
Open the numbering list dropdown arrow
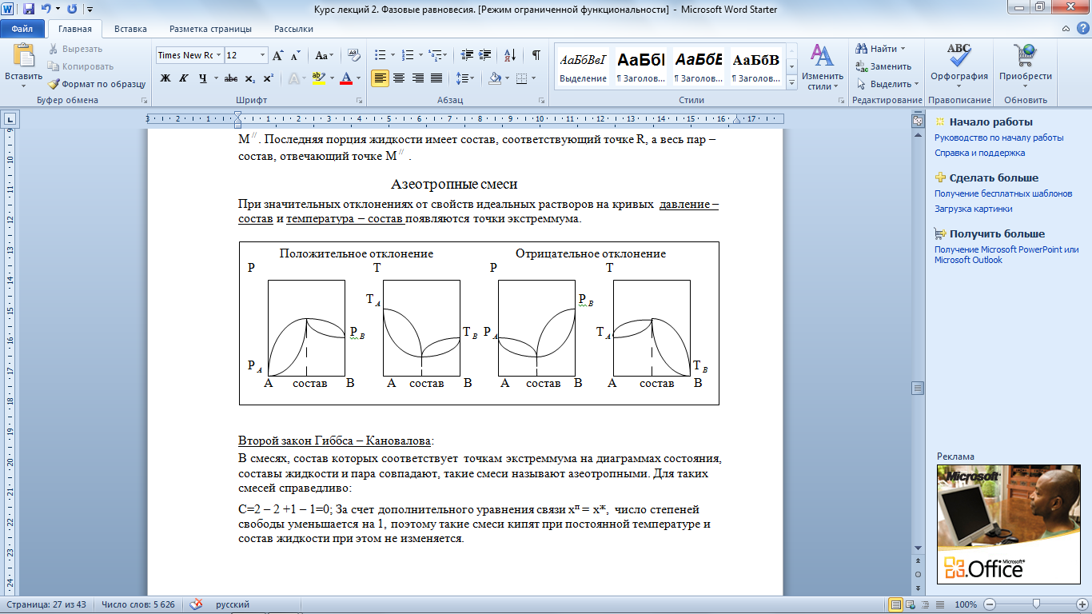(420, 55)
